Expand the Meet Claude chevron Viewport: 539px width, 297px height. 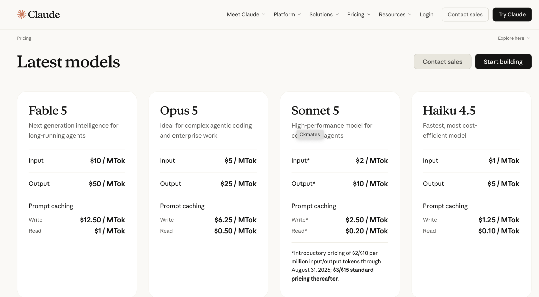point(264,14)
